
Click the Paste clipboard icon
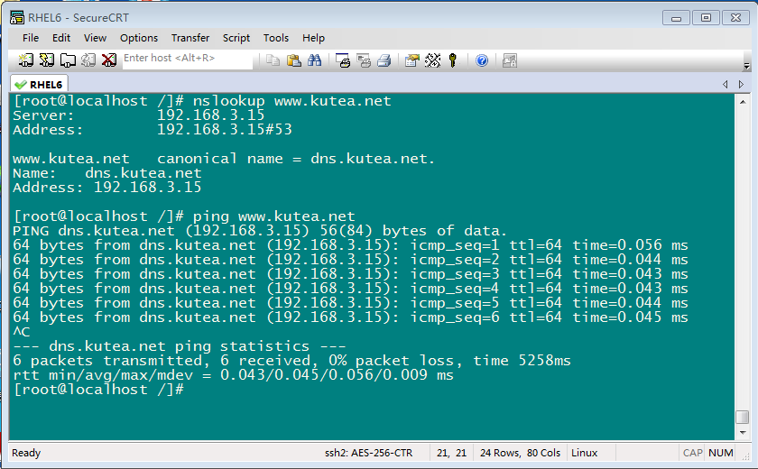(x=294, y=60)
